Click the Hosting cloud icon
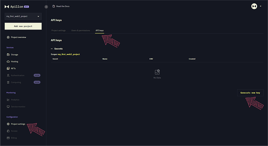This screenshot has height=146, width=268. pyautogui.click(x=8, y=61)
